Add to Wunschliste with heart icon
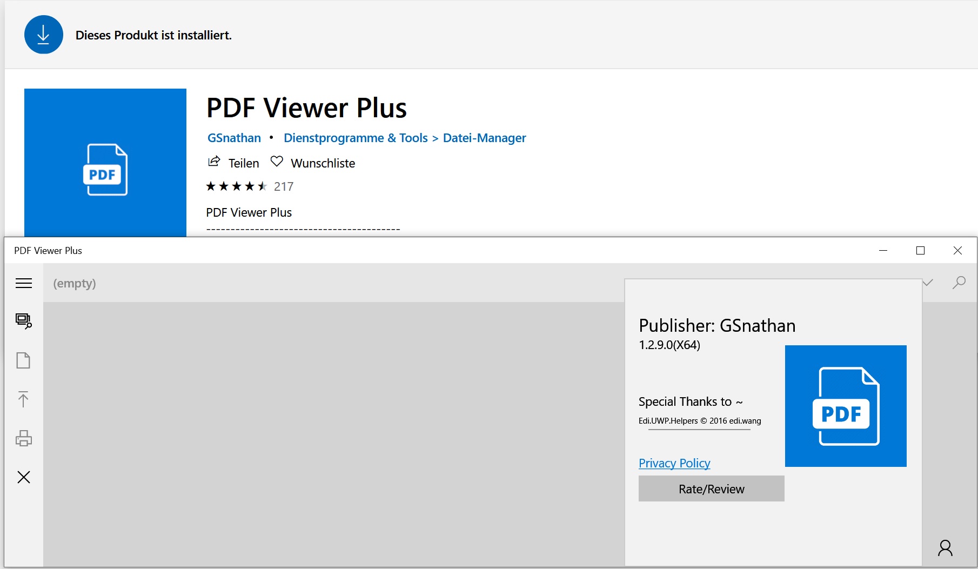Screen dimensions: 978x569 pos(277,162)
